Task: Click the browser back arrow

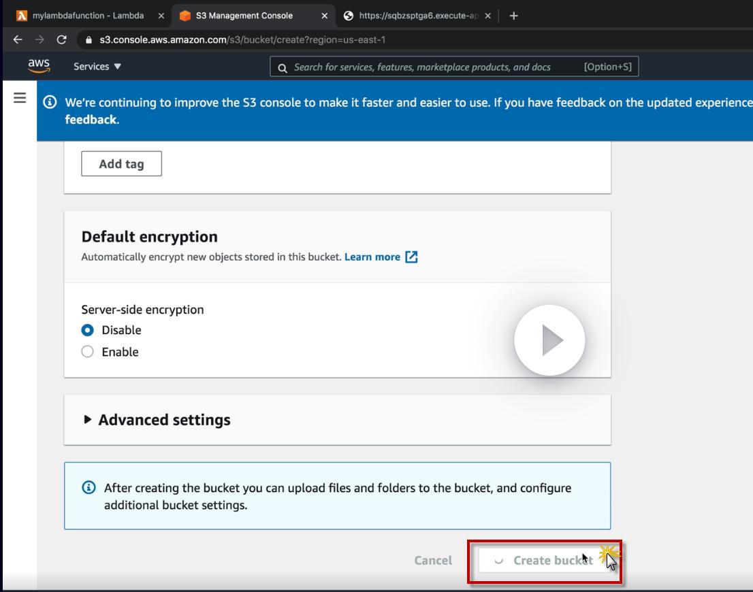Action: (x=18, y=39)
